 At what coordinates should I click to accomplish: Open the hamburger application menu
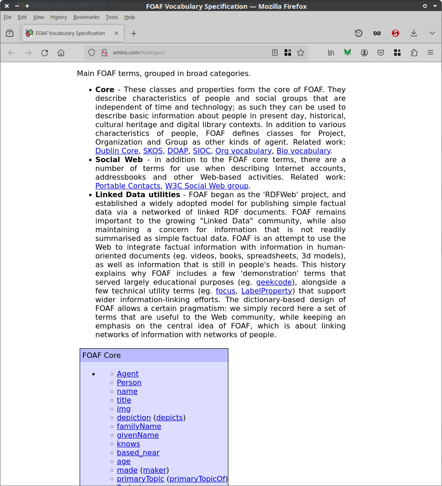click(430, 53)
